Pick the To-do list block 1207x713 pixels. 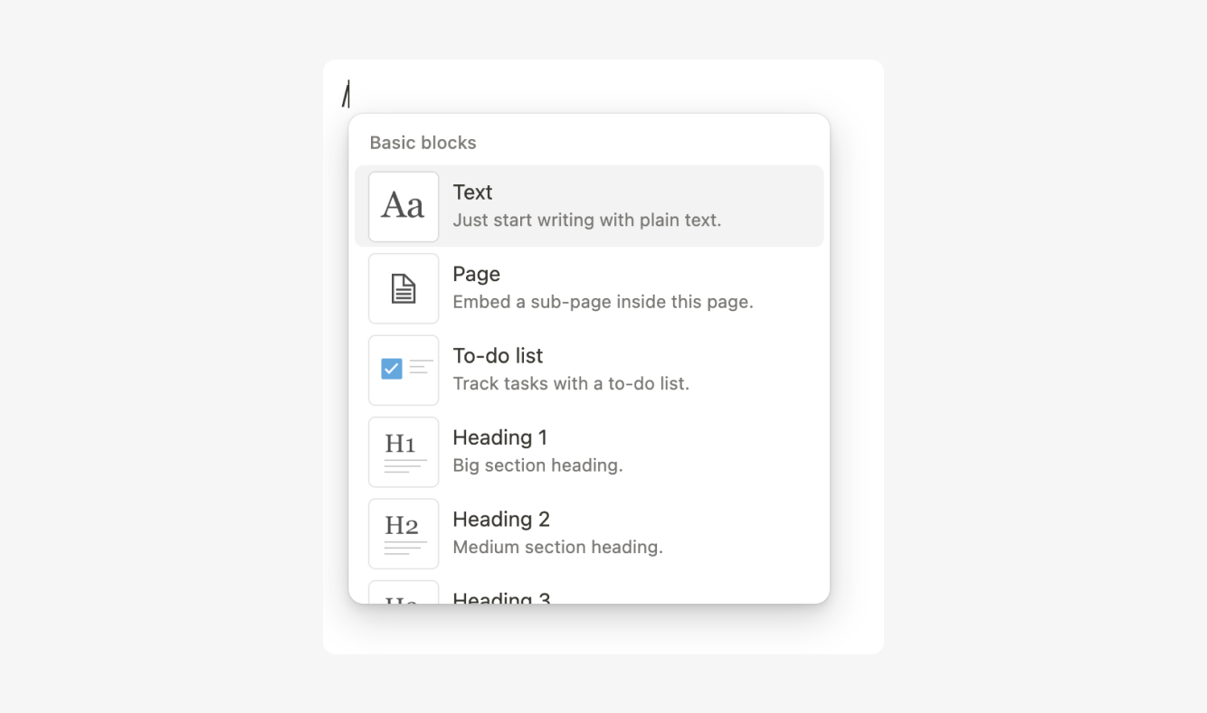click(x=589, y=370)
